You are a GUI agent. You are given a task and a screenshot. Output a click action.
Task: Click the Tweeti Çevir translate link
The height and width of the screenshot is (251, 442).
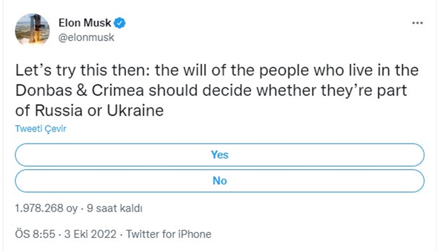click(x=41, y=129)
